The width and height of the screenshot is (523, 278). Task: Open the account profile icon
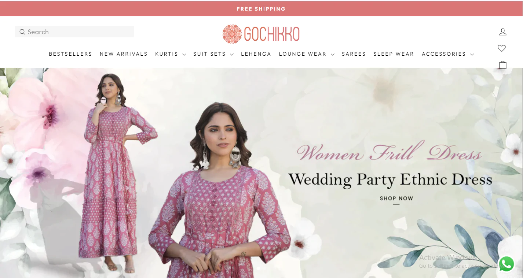pos(503,32)
